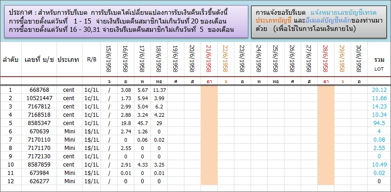This screenshot has height=192, width=391.
Task: Select account number 670639 cell
Action: coord(39,132)
